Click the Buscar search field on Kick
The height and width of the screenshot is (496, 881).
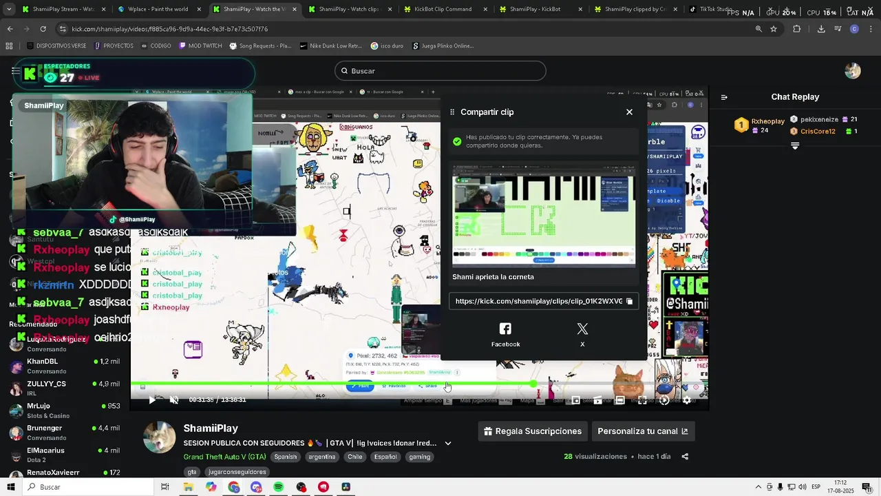click(440, 71)
